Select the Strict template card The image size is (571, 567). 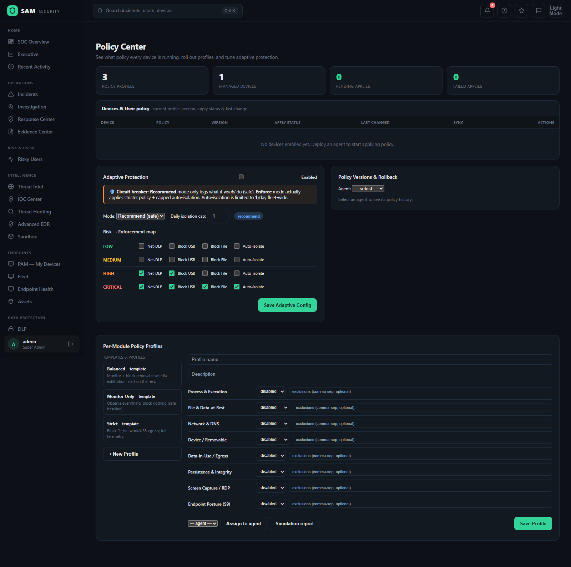142,430
